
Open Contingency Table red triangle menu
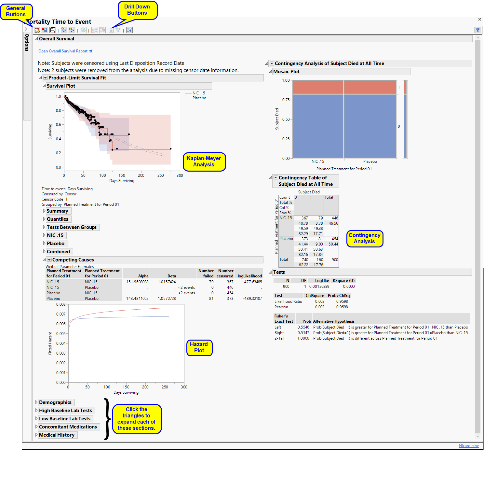(276, 178)
